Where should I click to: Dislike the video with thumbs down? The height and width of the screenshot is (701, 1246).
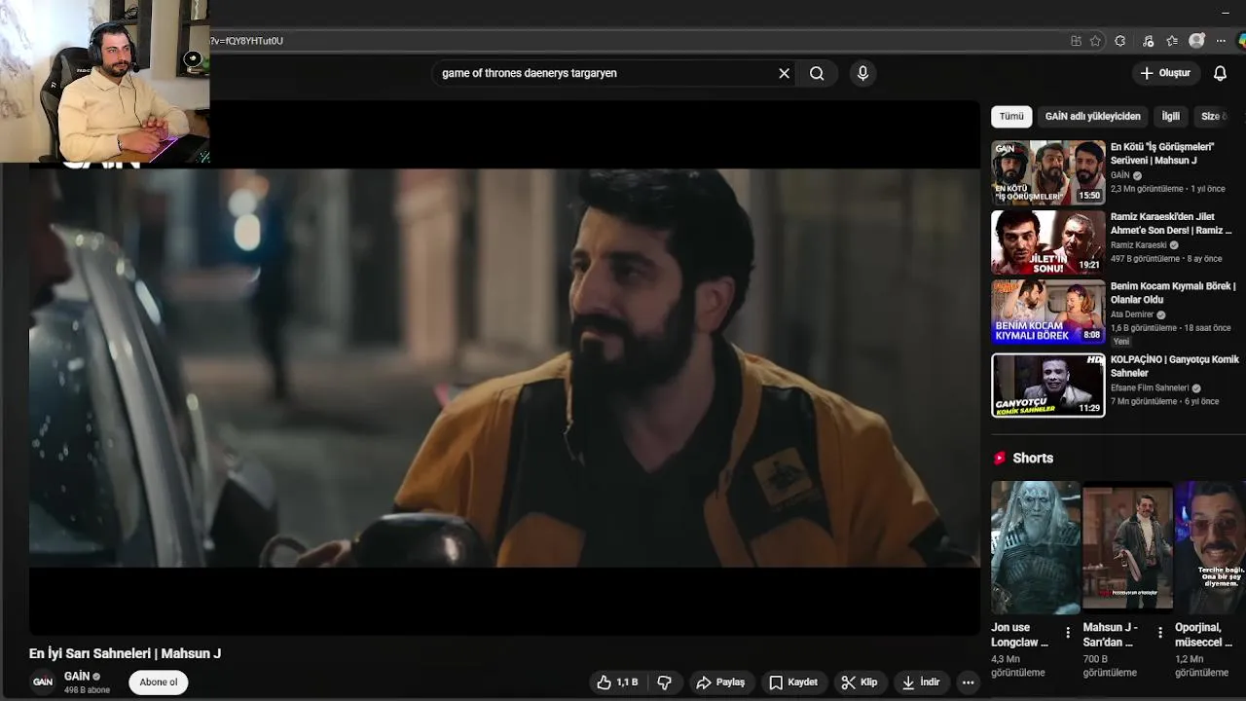[x=665, y=683]
